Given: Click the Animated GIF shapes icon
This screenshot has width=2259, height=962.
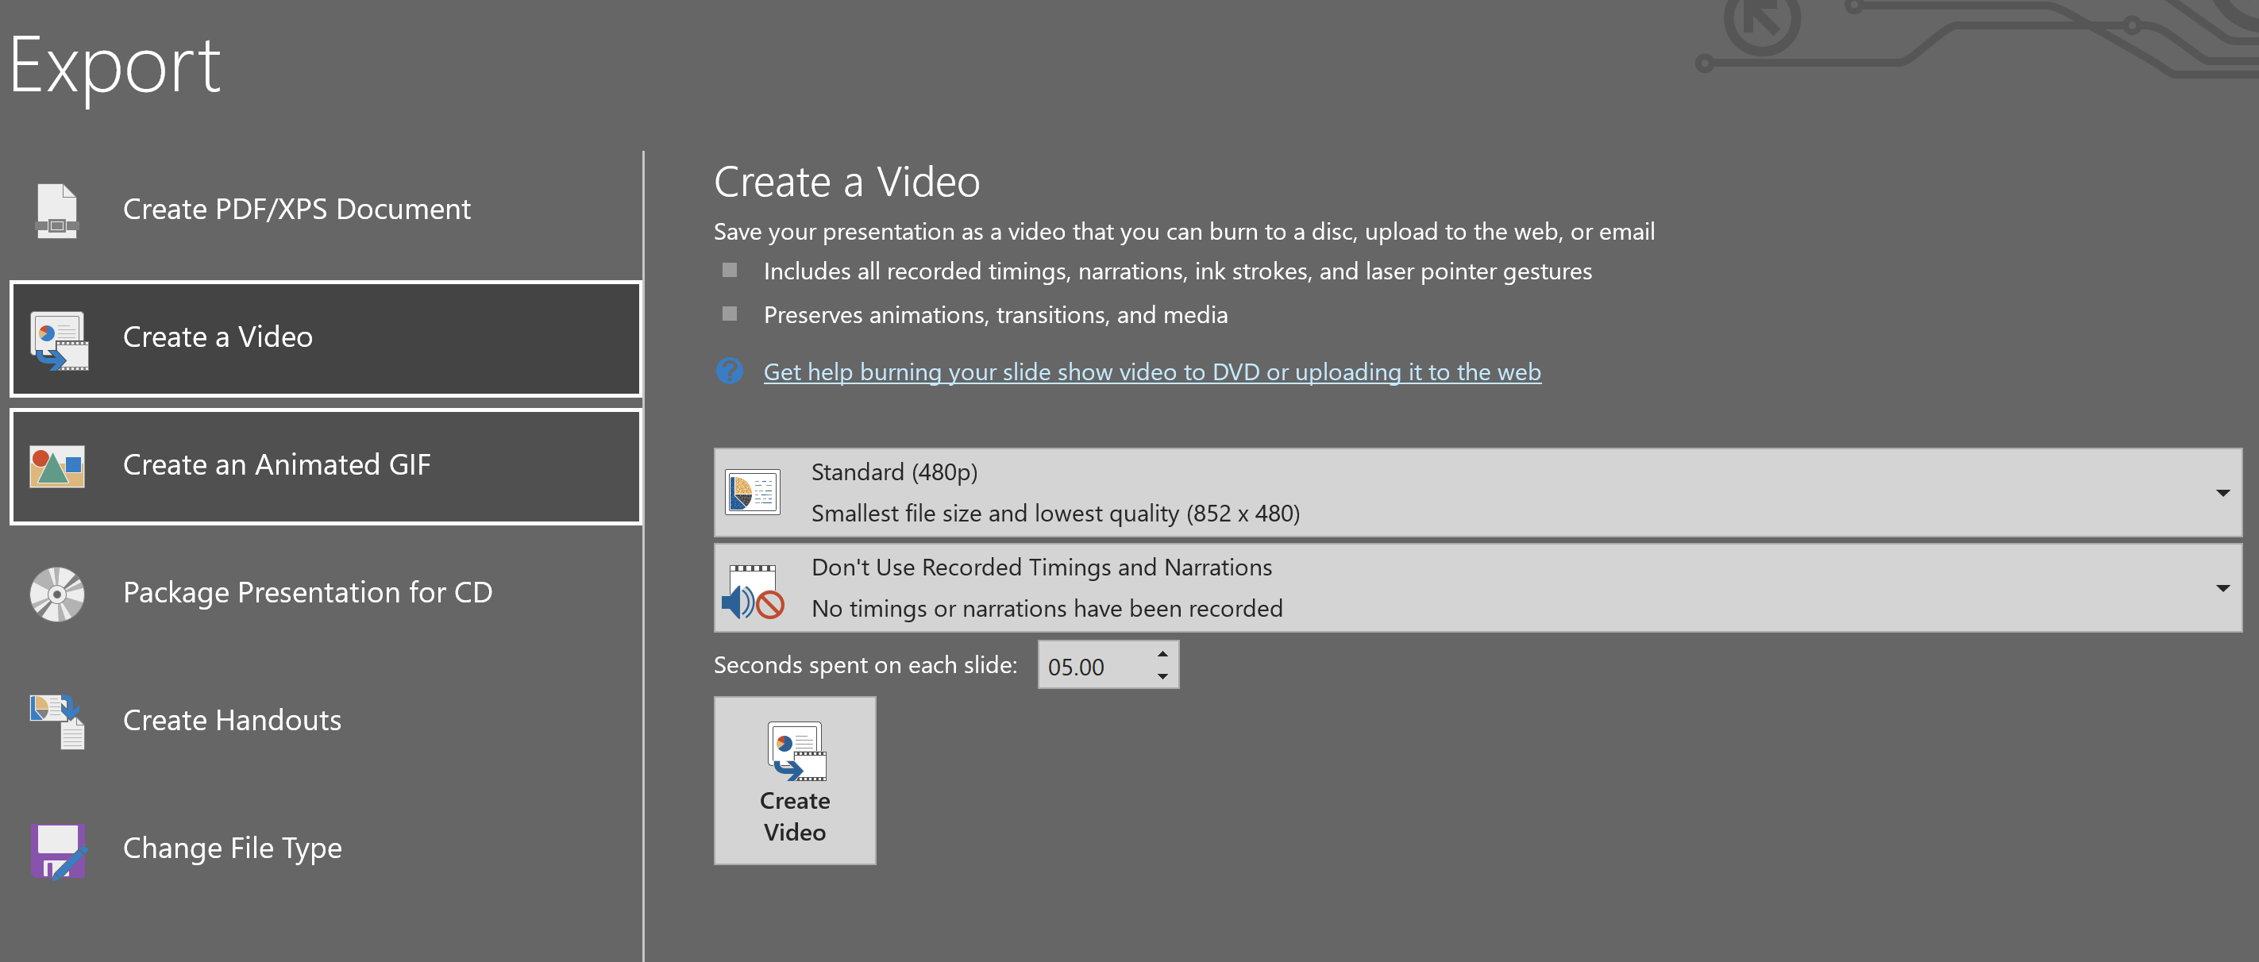Looking at the screenshot, I should [x=57, y=466].
